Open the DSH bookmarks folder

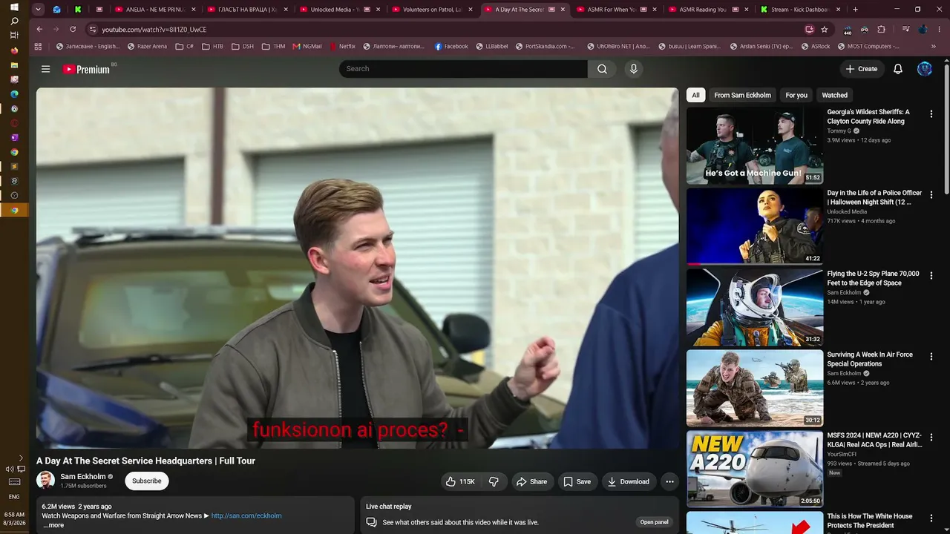point(243,46)
